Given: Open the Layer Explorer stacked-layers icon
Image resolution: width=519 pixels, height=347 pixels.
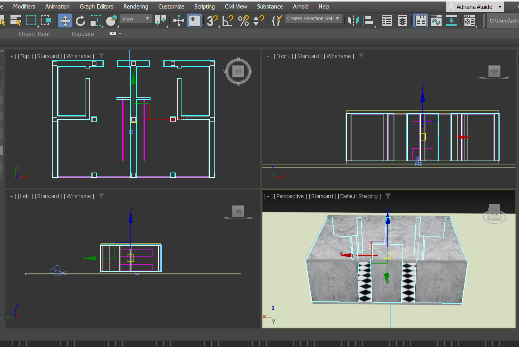Looking at the screenshot, I should point(403,21).
